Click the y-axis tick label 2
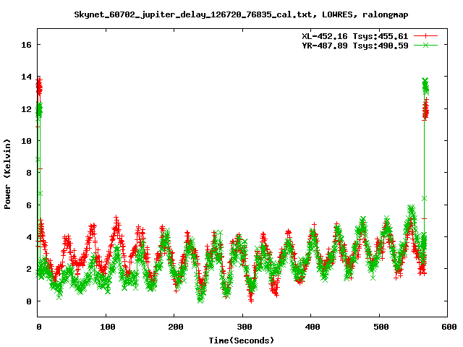This screenshot has height=347, width=463. point(29,269)
